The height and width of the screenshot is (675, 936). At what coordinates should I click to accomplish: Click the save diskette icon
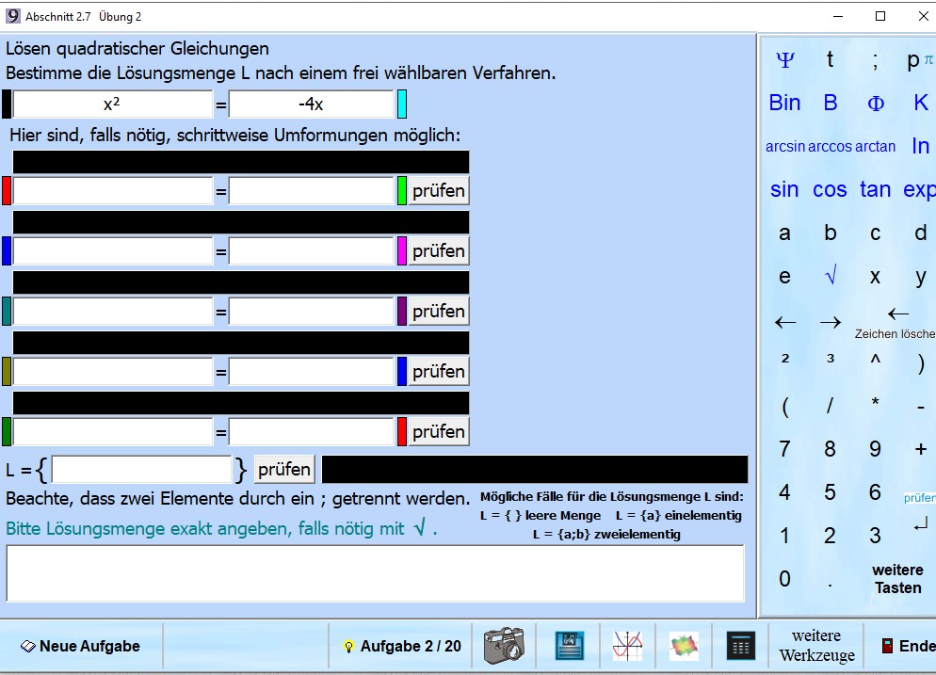[x=570, y=646]
